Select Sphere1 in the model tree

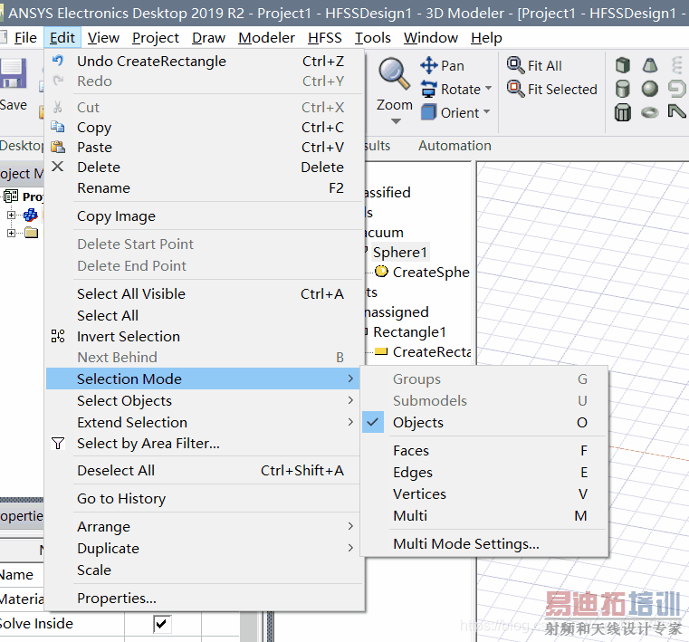click(400, 253)
